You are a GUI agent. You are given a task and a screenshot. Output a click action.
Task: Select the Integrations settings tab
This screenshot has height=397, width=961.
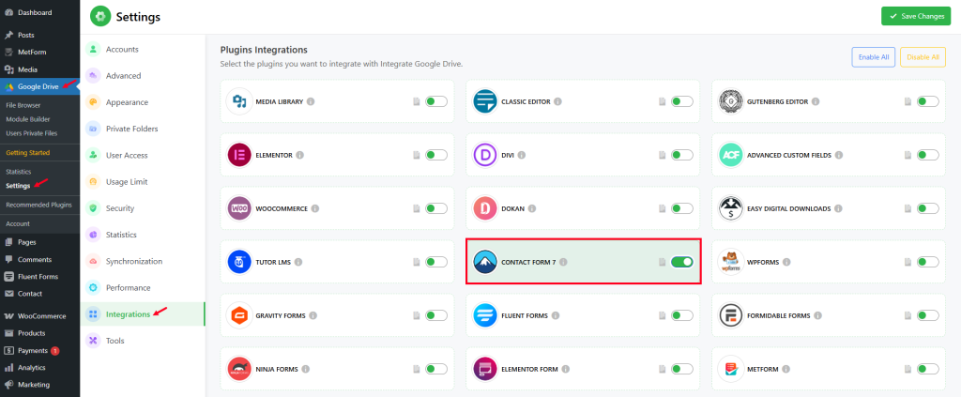(x=143, y=314)
